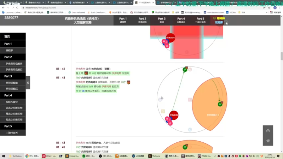Viewport: 283px width, 159px height.
Task: Open 泰坦觉醒前 in the sidebar
Action: 13,83
